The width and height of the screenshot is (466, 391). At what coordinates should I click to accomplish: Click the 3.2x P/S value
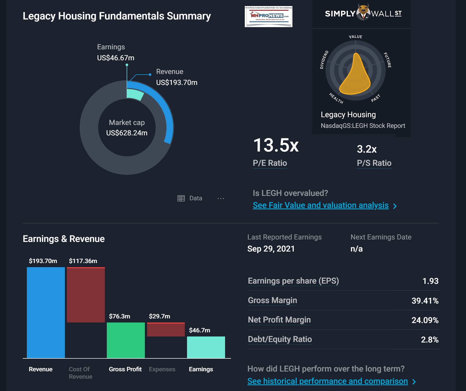tap(367, 149)
